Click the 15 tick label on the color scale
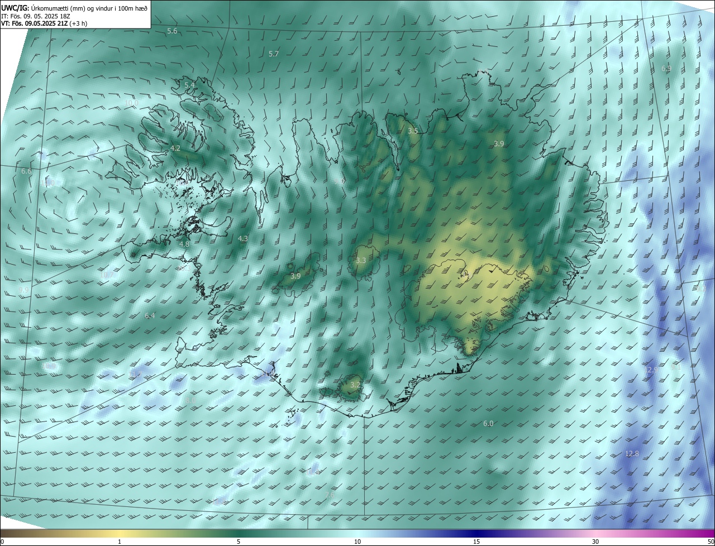 476,542
